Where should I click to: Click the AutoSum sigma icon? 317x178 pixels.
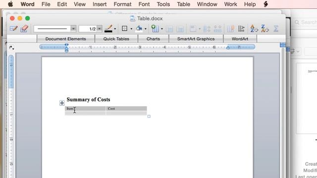click(x=276, y=29)
